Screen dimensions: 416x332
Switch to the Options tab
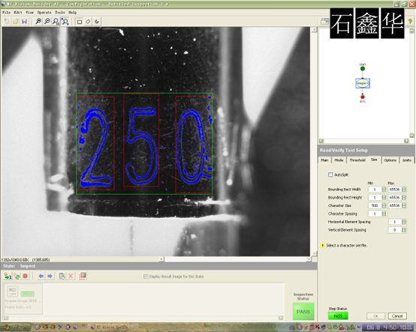[390, 160]
